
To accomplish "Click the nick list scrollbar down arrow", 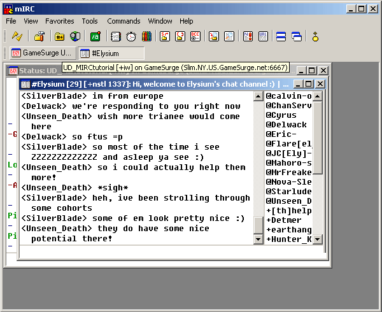I will 318,239.
